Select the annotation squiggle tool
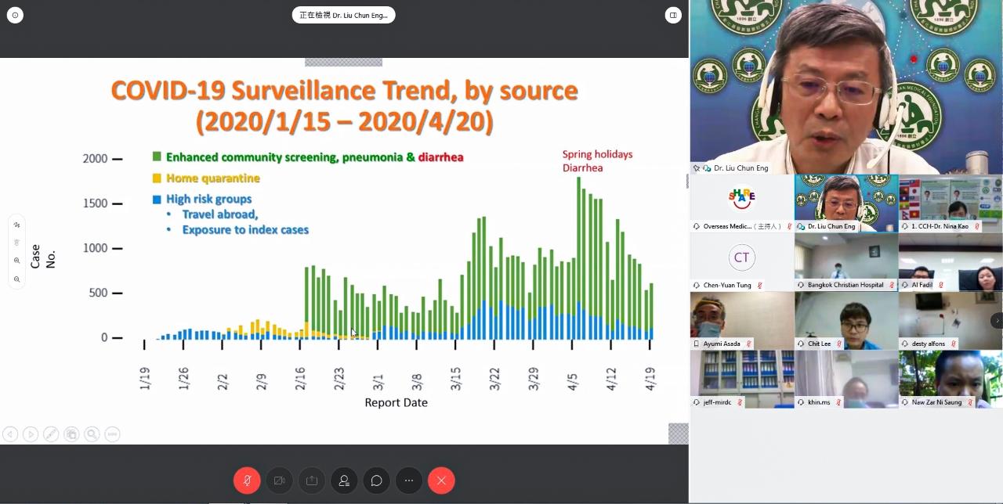 (x=17, y=225)
